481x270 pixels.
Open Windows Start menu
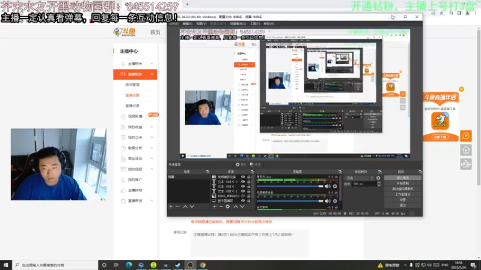(x=6, y=265)
